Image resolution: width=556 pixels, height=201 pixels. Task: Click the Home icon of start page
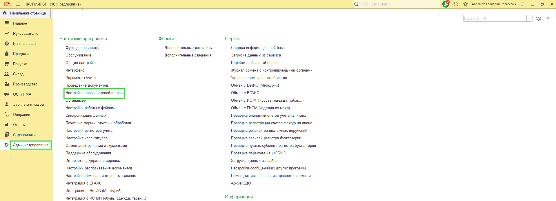pos(5,13)
